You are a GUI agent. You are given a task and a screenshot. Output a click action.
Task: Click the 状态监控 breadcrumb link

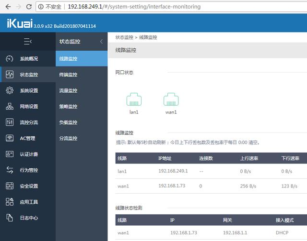(124, 37)
